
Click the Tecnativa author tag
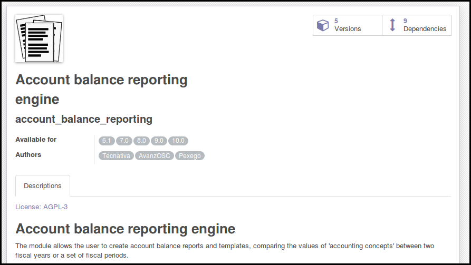(116, 156)
